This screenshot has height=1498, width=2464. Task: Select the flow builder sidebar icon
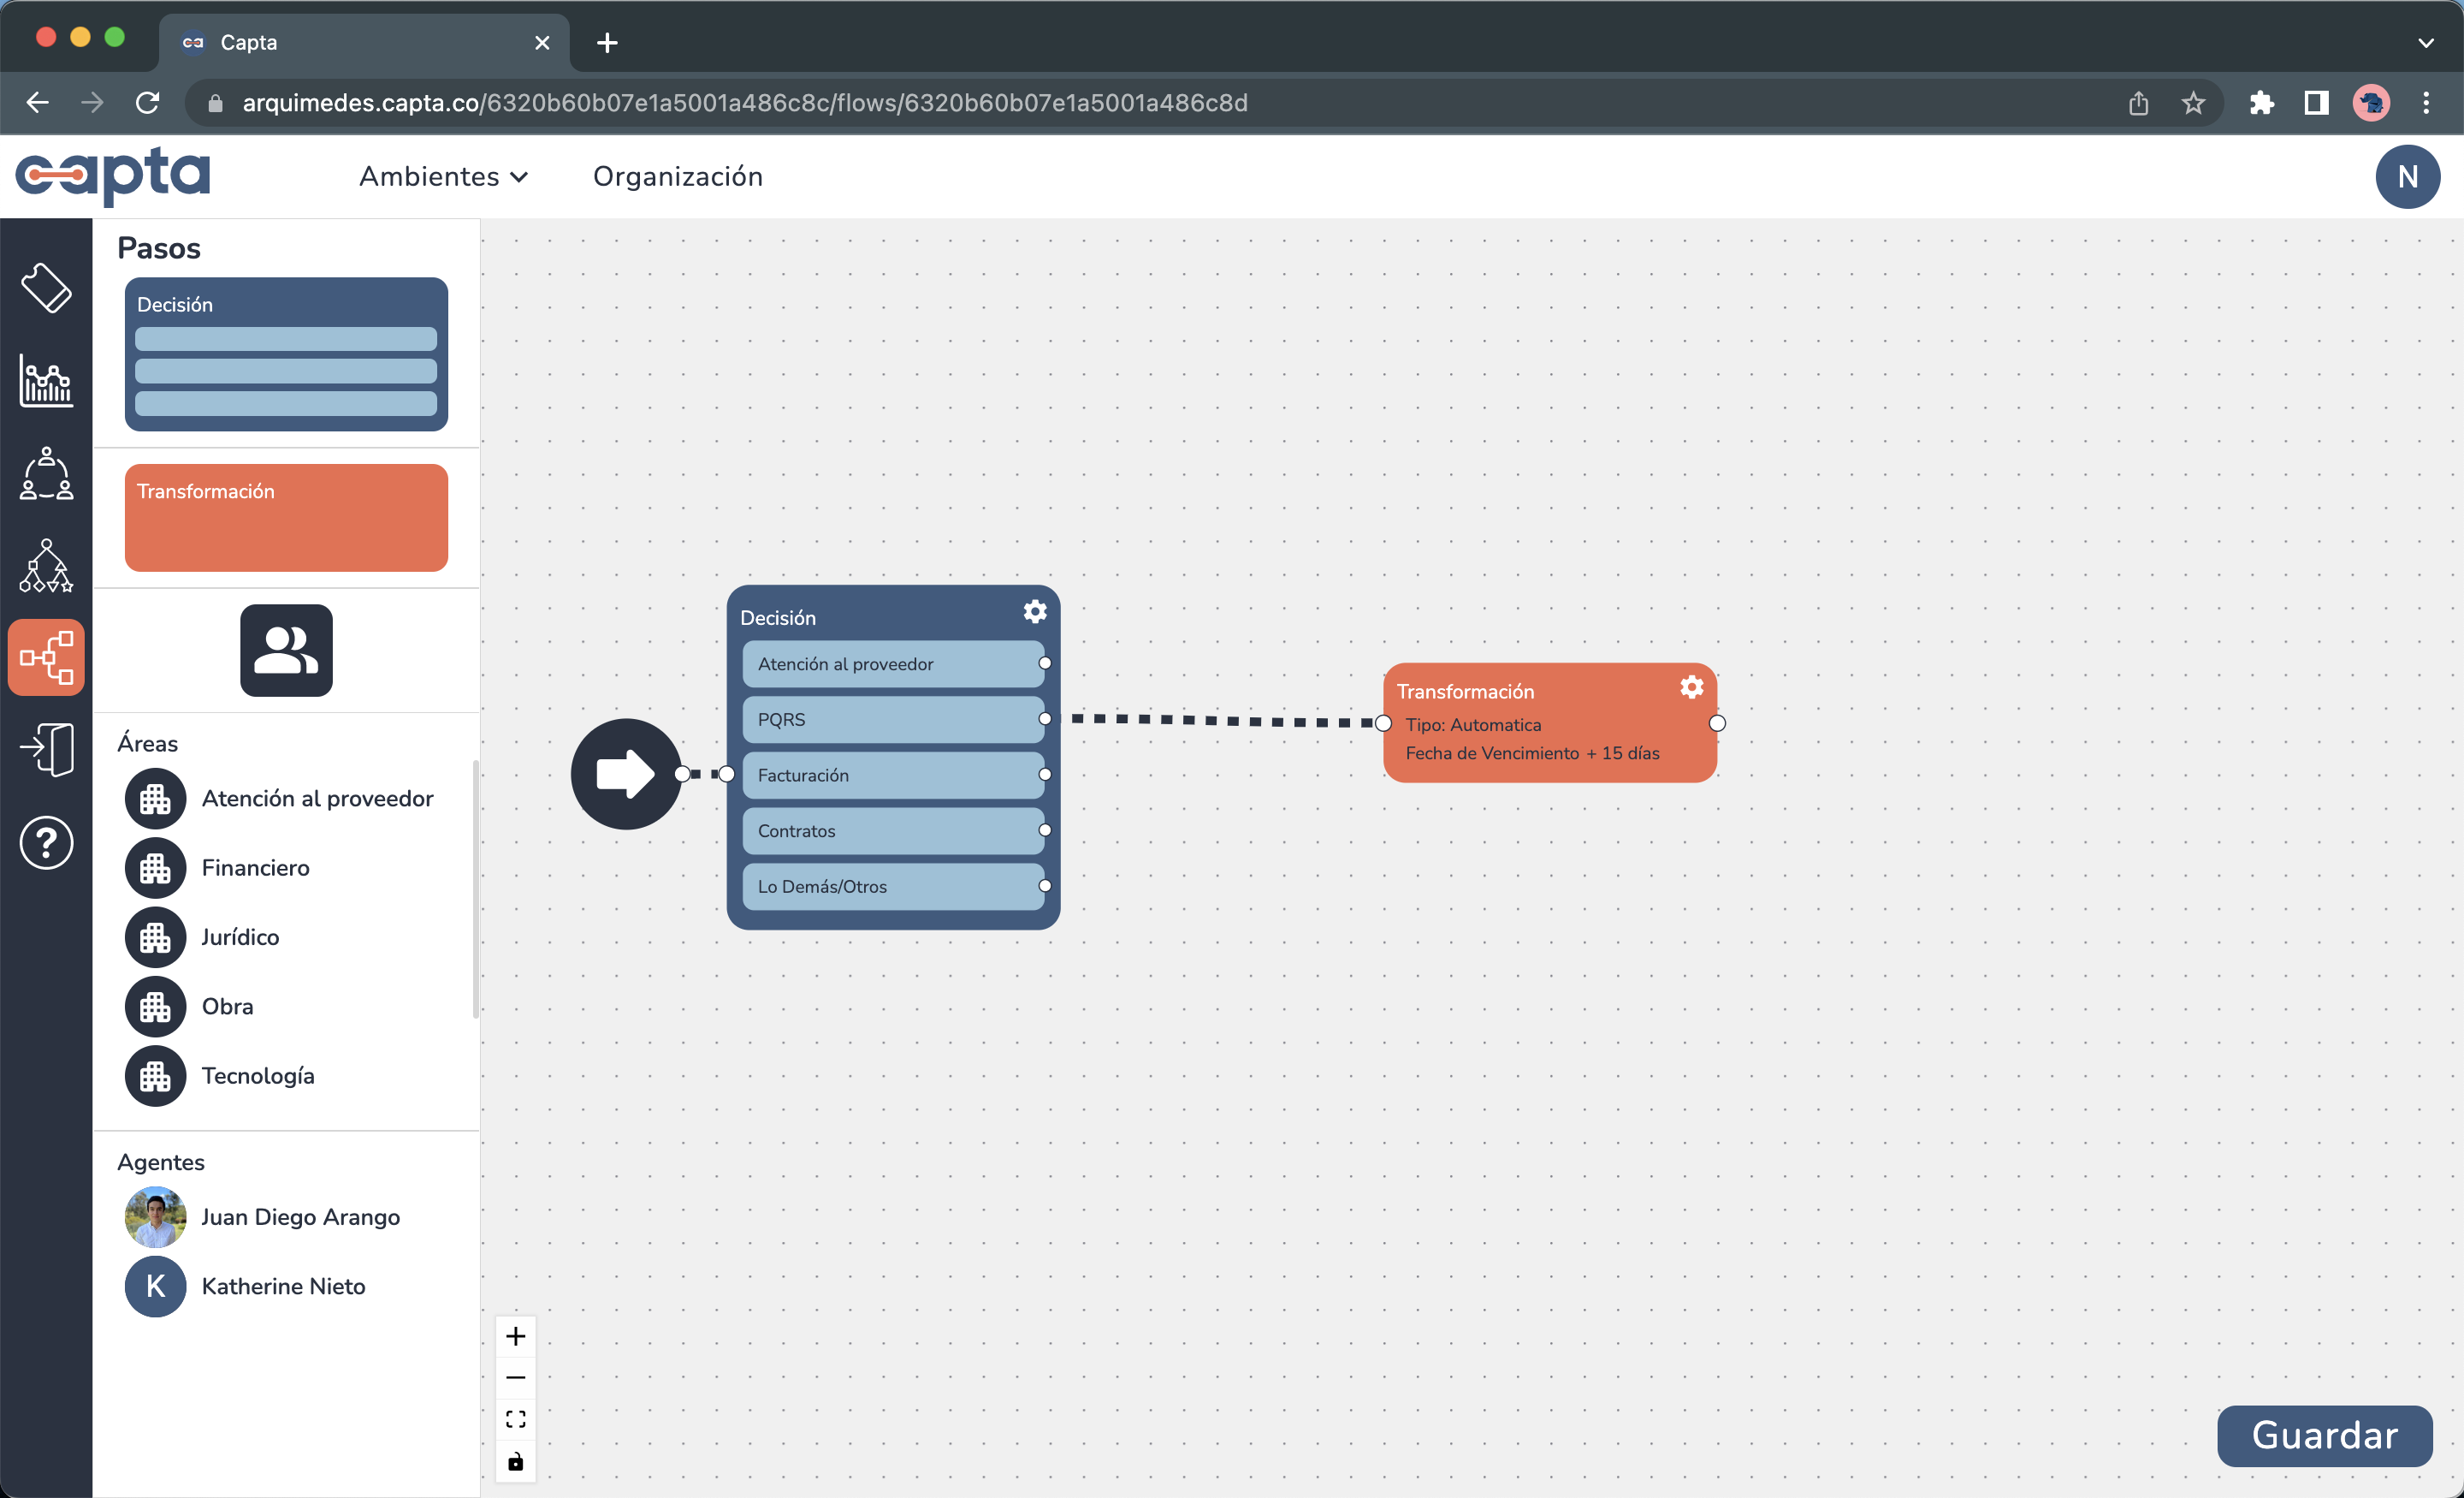click(46, 657)
